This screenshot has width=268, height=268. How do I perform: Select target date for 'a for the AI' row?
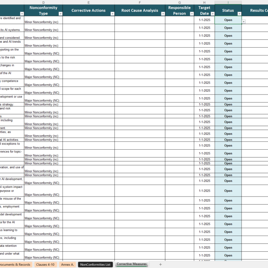click(x=204, y=224)
